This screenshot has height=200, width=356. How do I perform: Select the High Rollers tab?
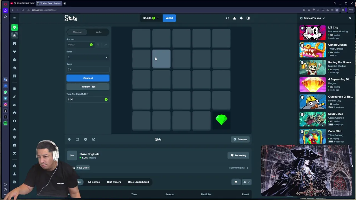pyautogui.click(x=114, y=182)
